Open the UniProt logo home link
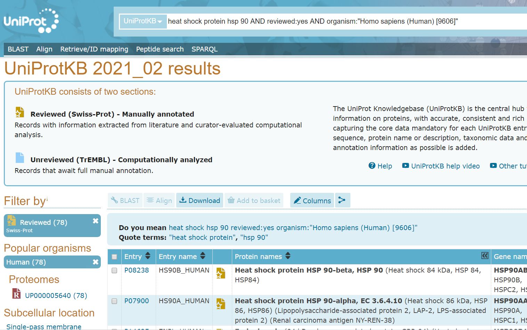This screenshot has height=330, width=527. click(31, 21)
